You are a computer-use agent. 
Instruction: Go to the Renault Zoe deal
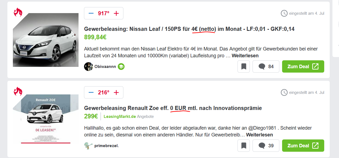point(303,146)
